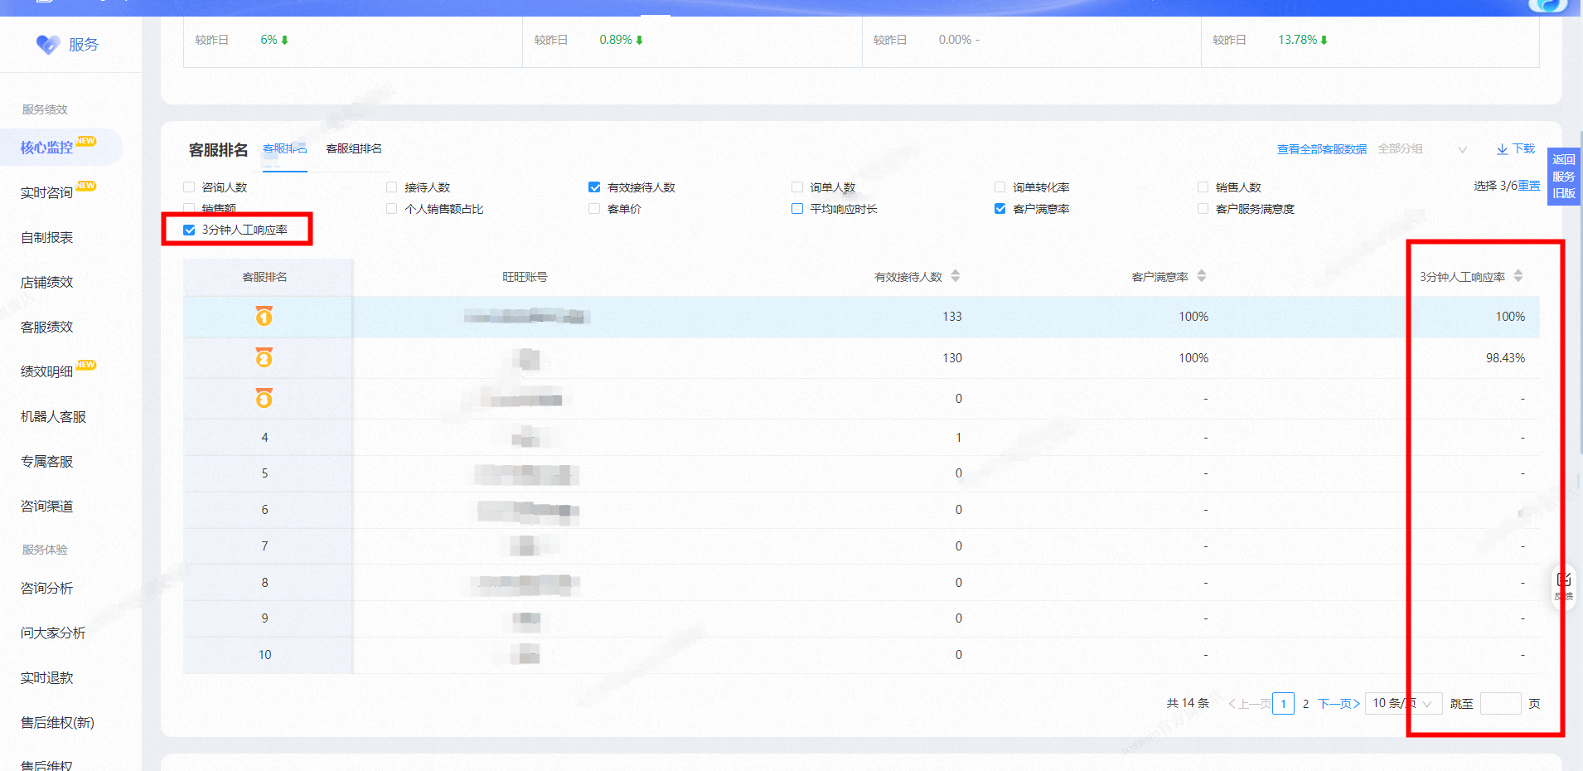The image size is (1583, 771).
Task: Enable the 接待人数 checkbox
Action: 392,187
